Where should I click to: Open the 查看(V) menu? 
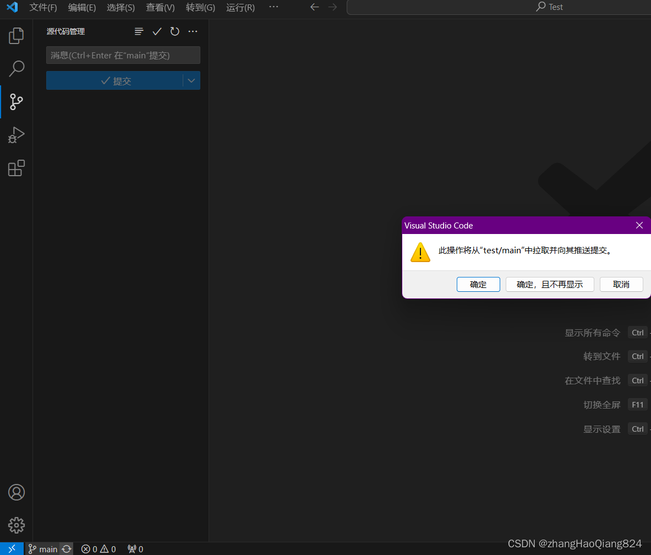(x=160, y=8)
